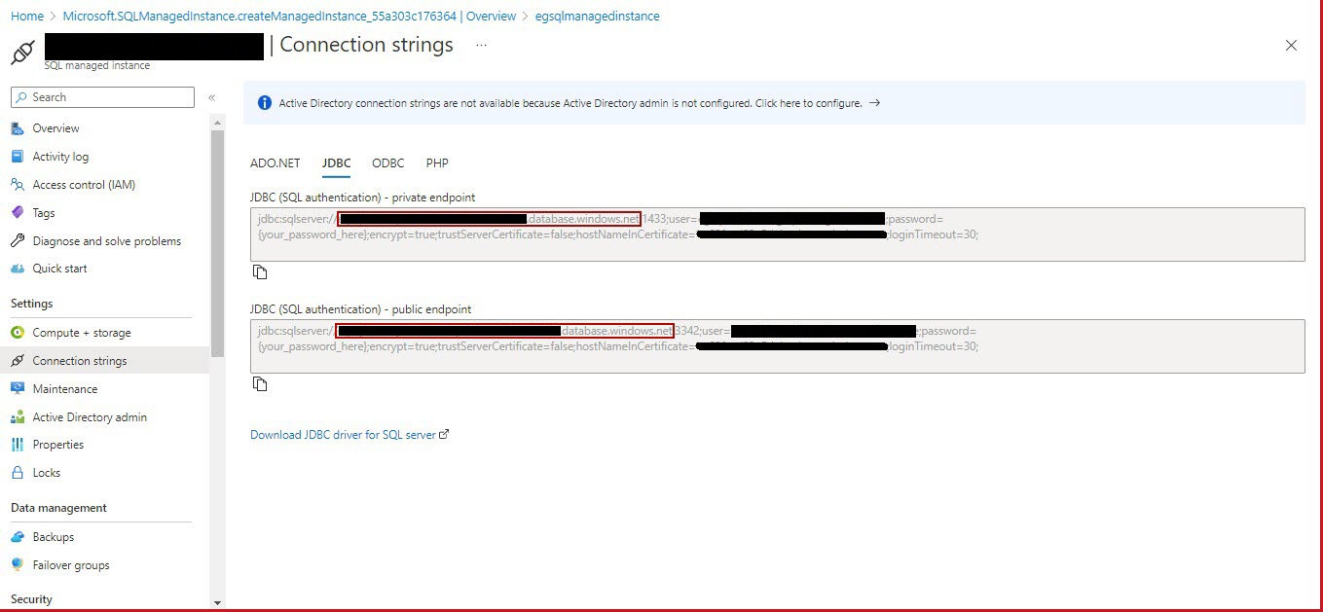The height and width of the screenshot is (612, 1323).
Task: Click the sidebar scroll up arrow
Action: (217, 121)
